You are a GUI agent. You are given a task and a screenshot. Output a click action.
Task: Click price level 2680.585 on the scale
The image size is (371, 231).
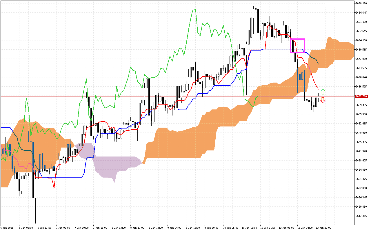361,50
